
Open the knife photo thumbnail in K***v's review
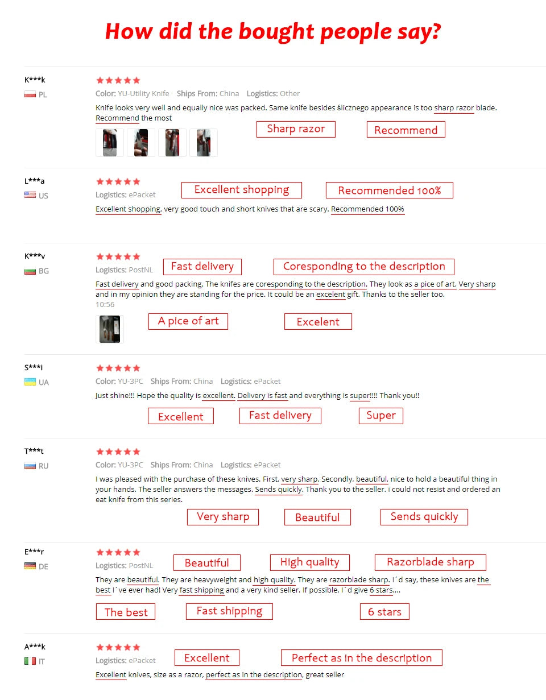pyautogui.click(x=110, y=329)
